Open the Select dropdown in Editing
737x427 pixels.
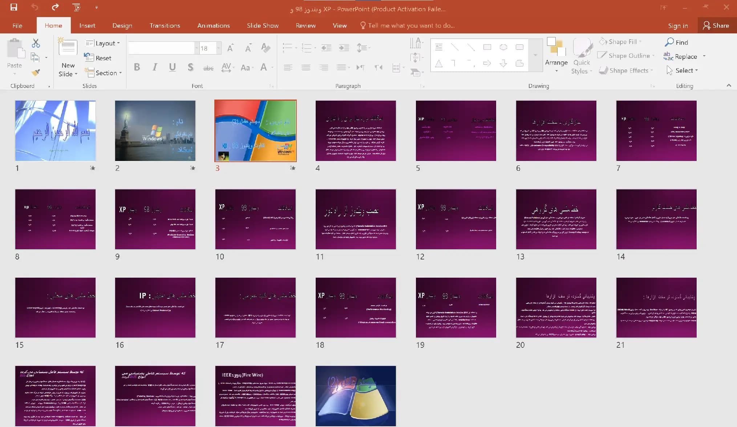(x=682, y=71)
